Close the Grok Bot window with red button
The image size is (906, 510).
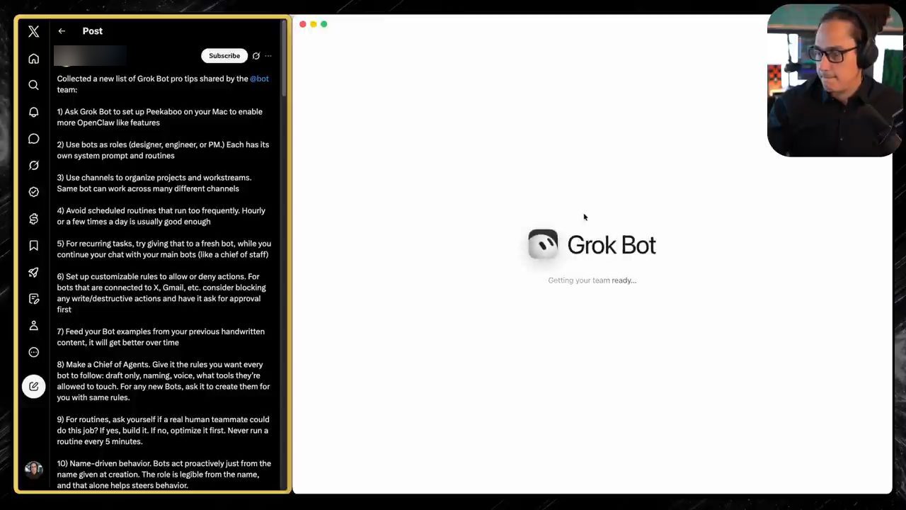[x=303, y=24]
